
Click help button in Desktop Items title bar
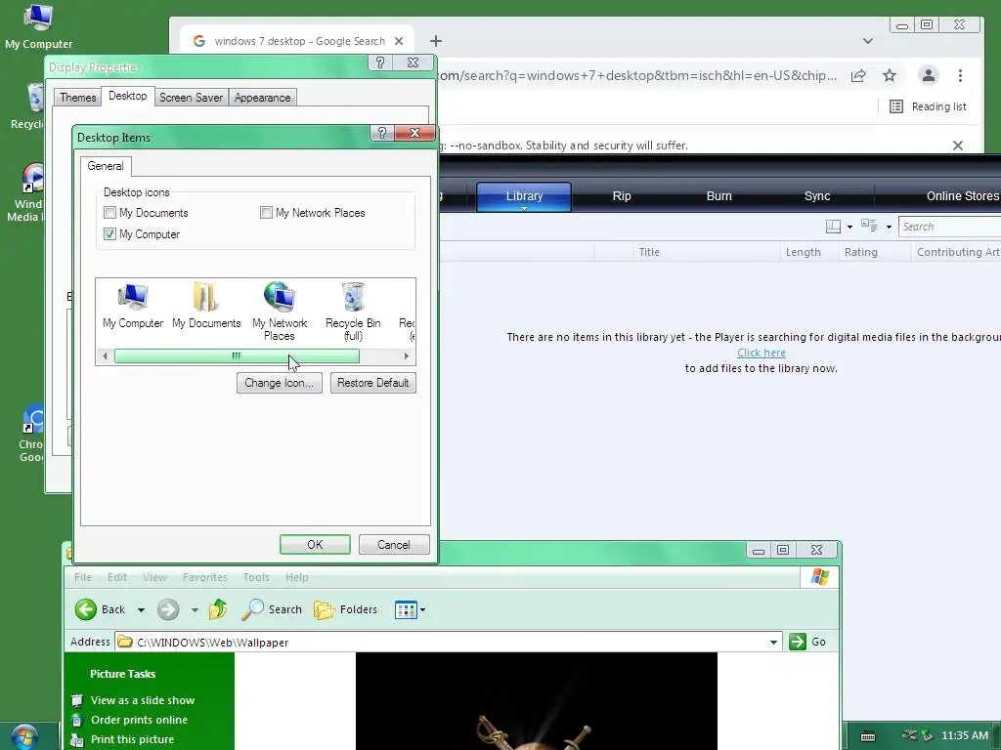[x=382, y=133]
